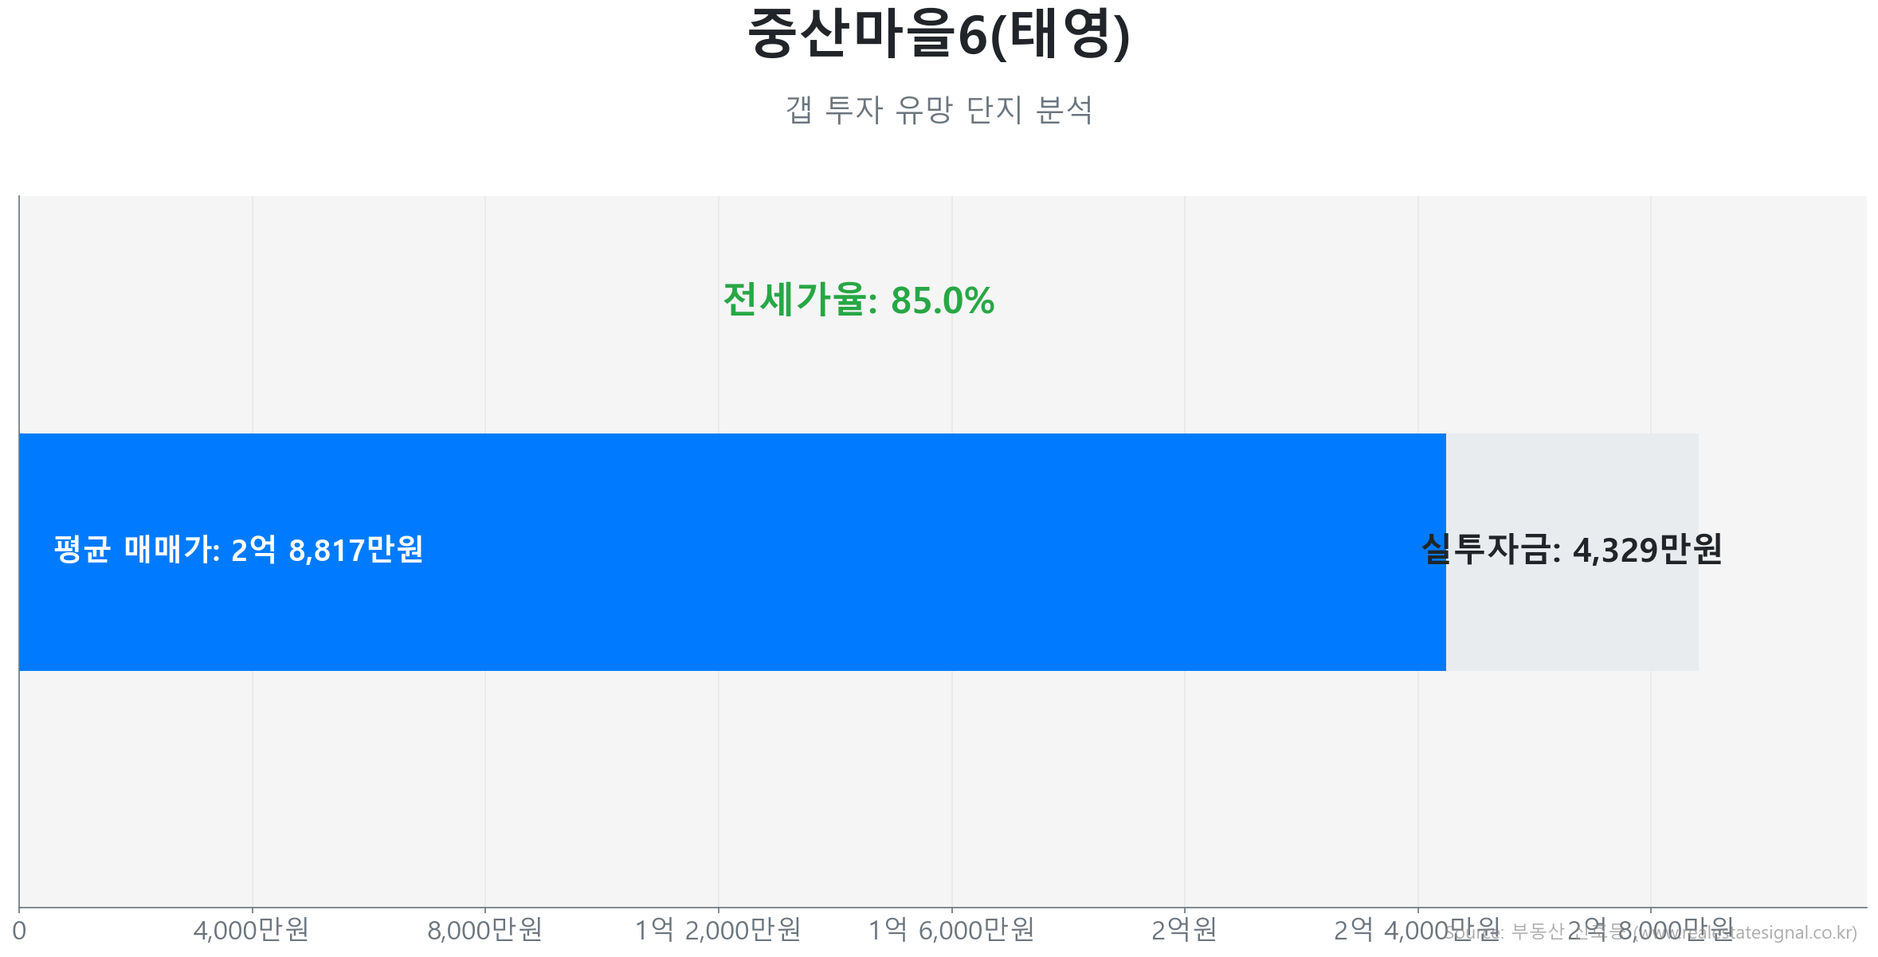Click the 평균 매매가: 2억 8,817만원 bar label
1878x957 pixels.
point(238,550)
